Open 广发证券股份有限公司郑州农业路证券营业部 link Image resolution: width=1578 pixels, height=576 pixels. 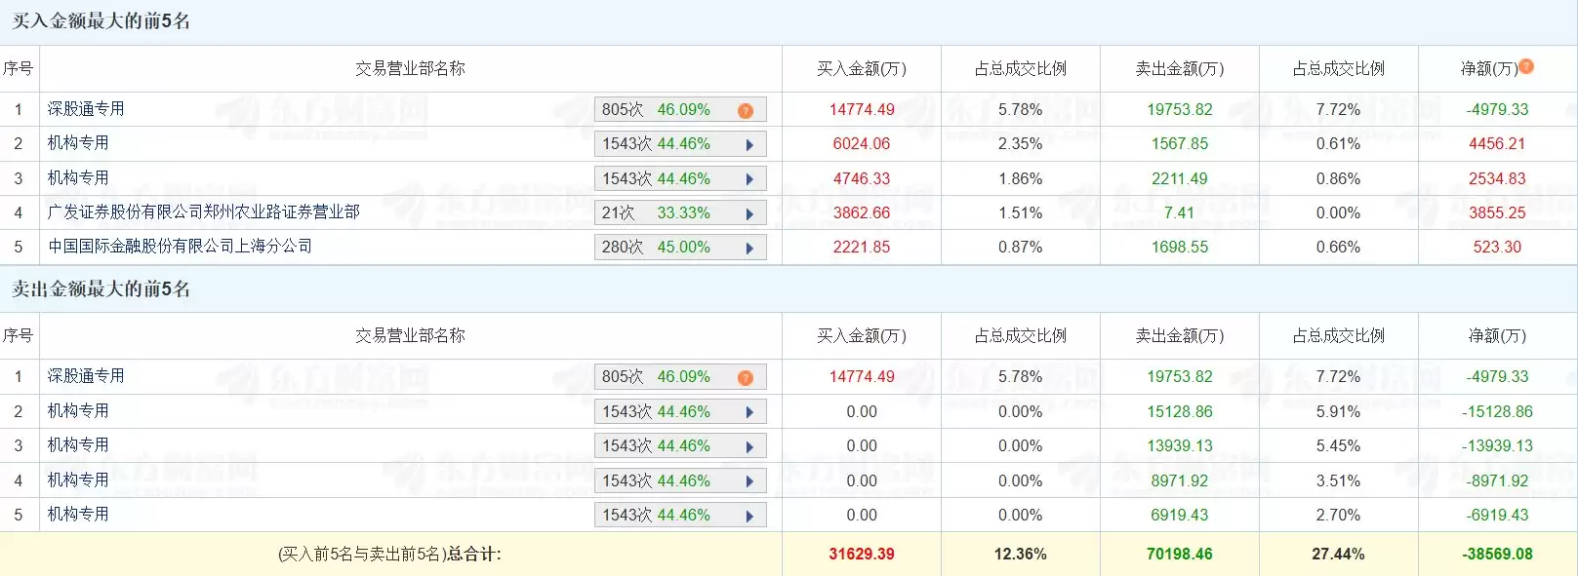coord(203,211)
